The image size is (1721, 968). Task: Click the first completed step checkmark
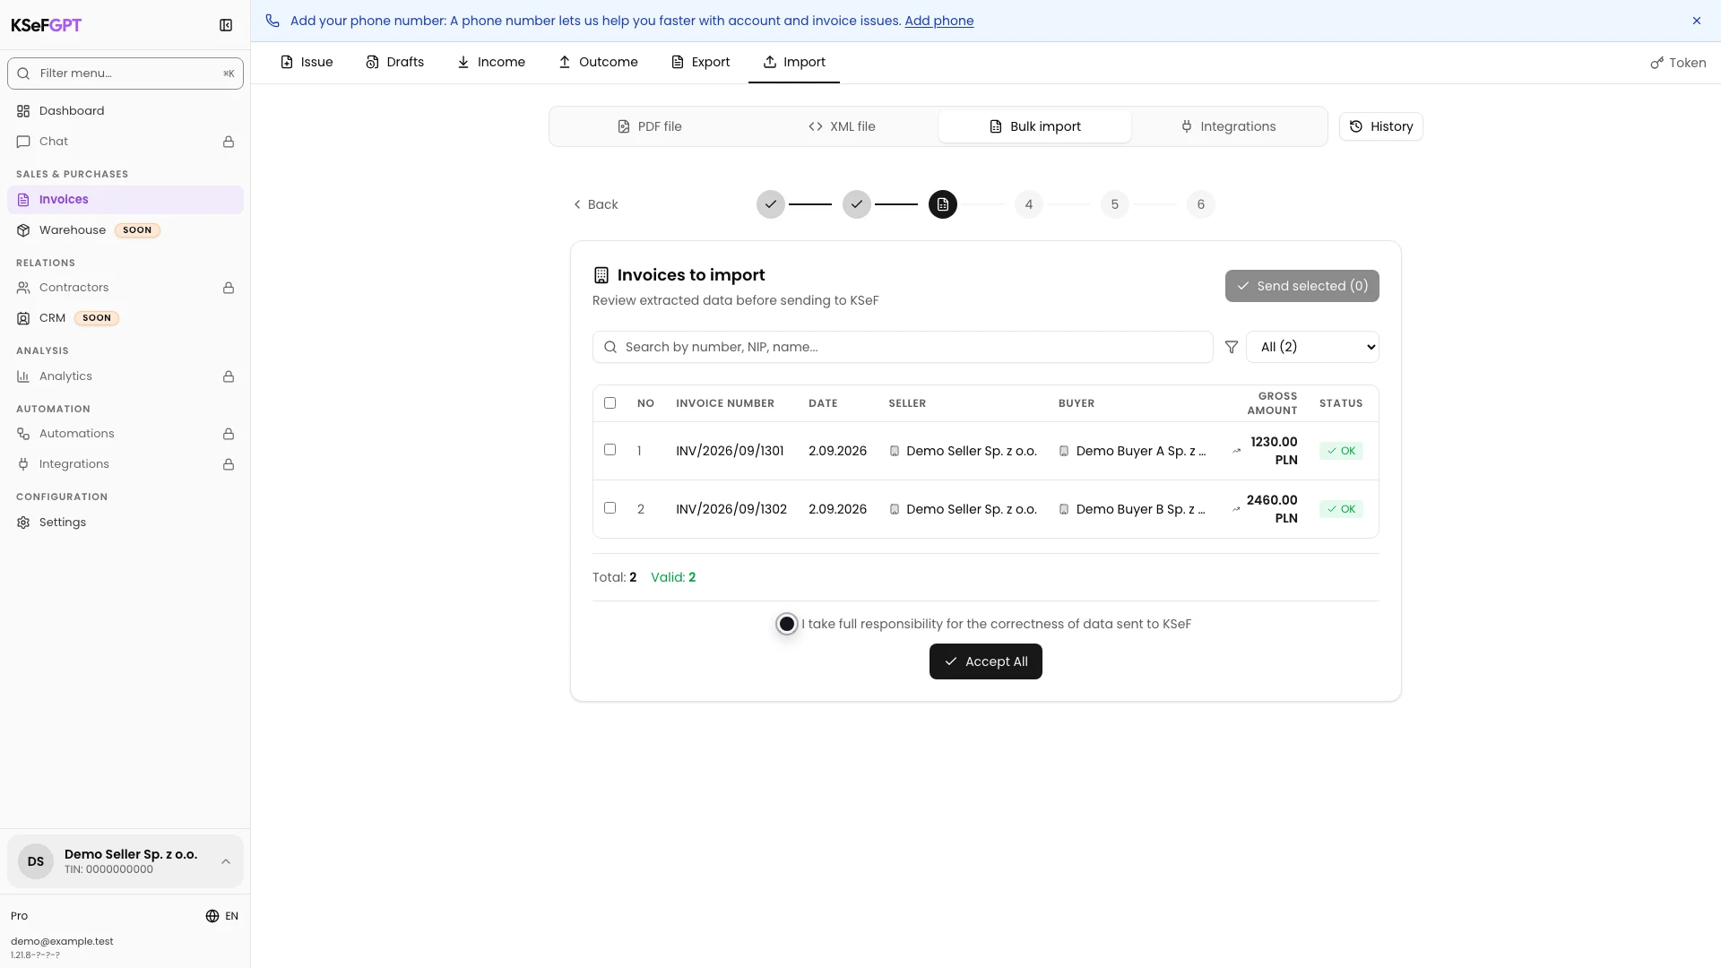click(x=771, y=204)
